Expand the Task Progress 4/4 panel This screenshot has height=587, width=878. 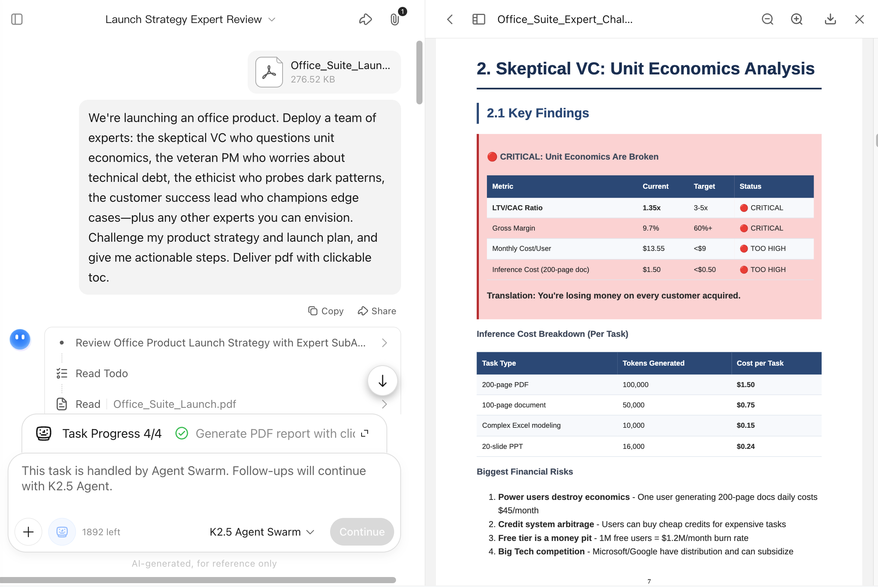(365, 433)
